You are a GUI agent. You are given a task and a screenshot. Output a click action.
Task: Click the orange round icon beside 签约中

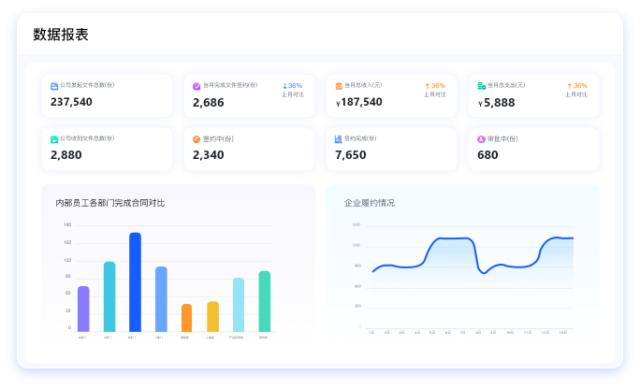(196, 139)
